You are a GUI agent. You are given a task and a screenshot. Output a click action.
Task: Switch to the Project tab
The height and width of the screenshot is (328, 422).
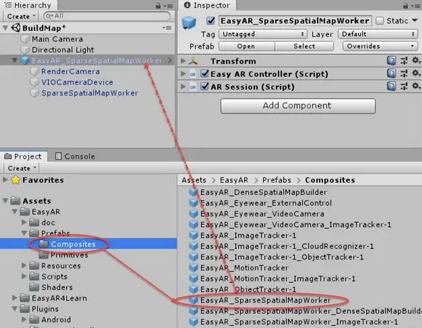point(23,157)
